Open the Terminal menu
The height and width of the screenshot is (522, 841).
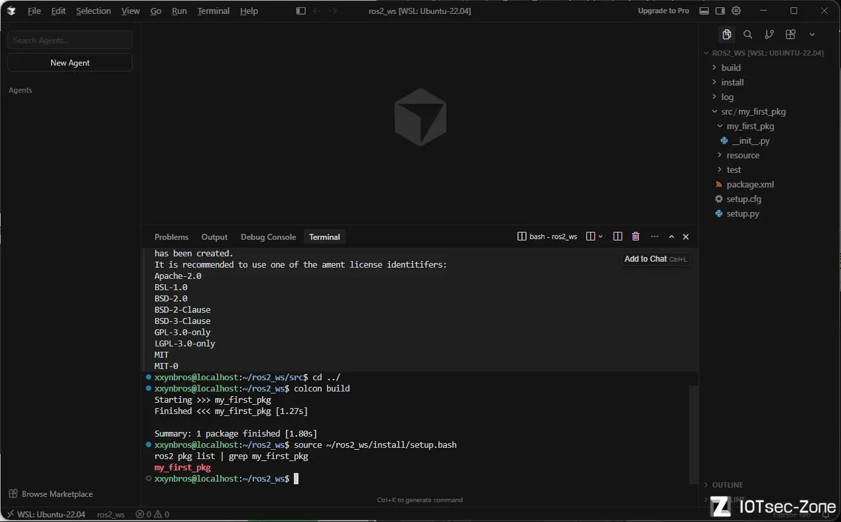pyautogui.click(x=214, y=11)
